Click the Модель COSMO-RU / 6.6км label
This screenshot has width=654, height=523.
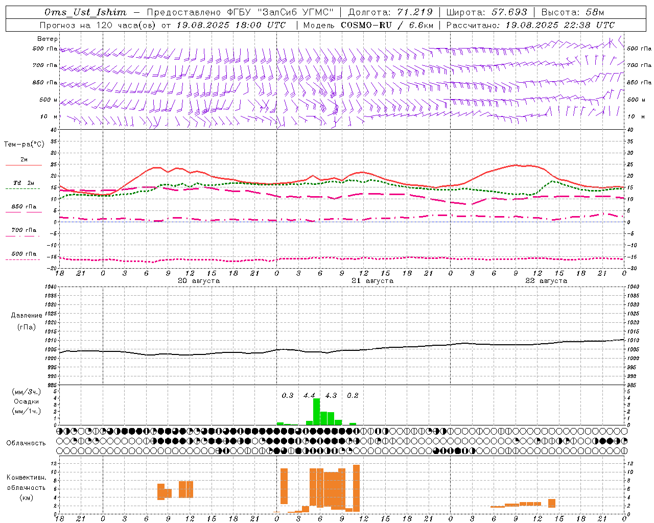(368, 25)
